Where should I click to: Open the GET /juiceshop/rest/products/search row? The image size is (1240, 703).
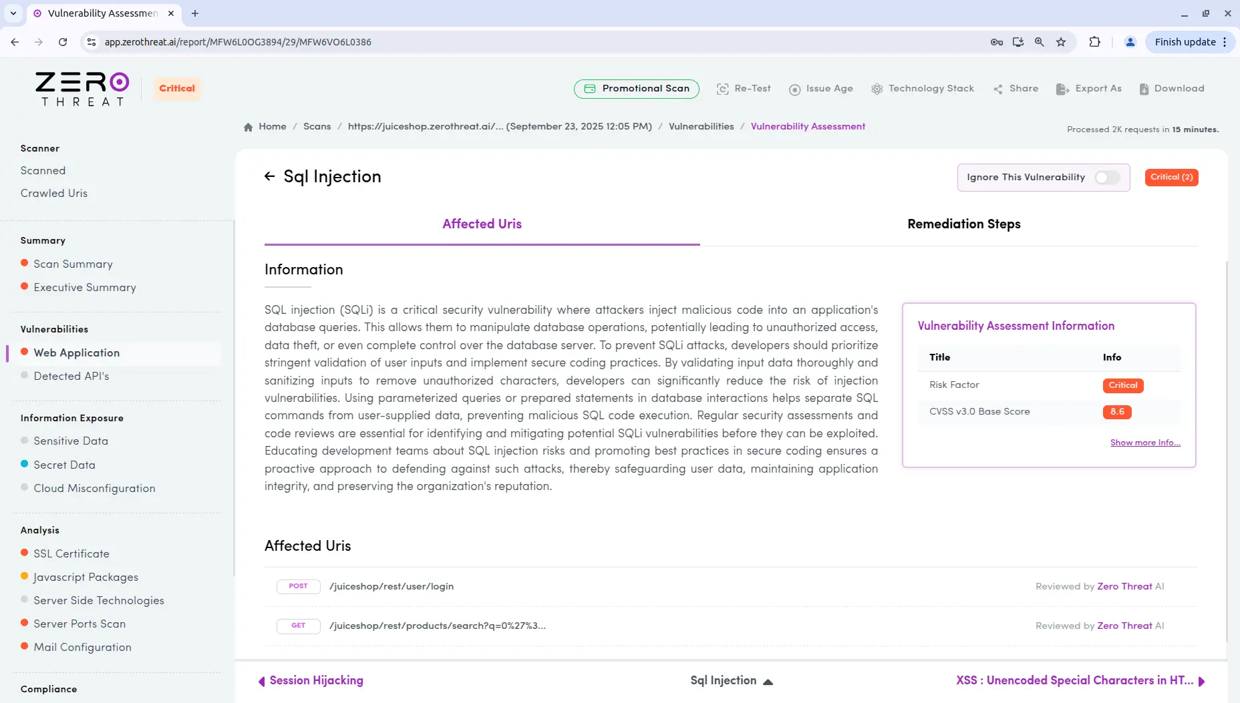tap(730, 626)
